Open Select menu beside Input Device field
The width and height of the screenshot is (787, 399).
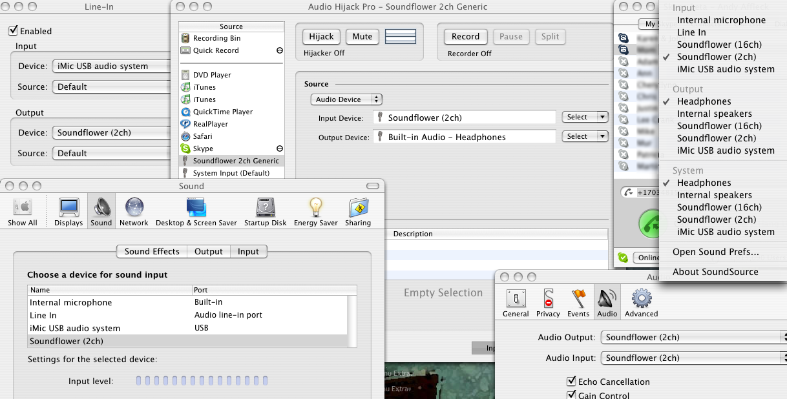[585, 117]
